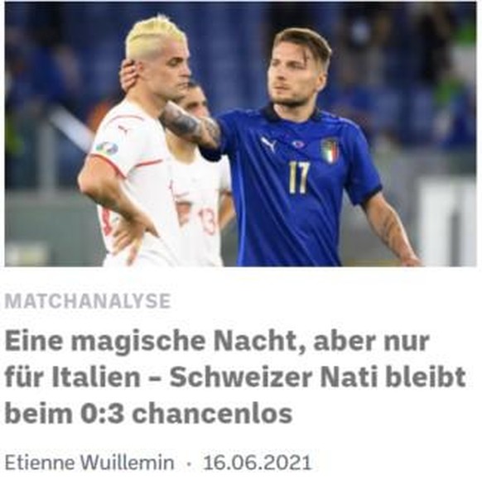Select the publication date 16.06.2021
Image resolution: width=482 pixels, height=493 pixels.
tap(258, 463)
